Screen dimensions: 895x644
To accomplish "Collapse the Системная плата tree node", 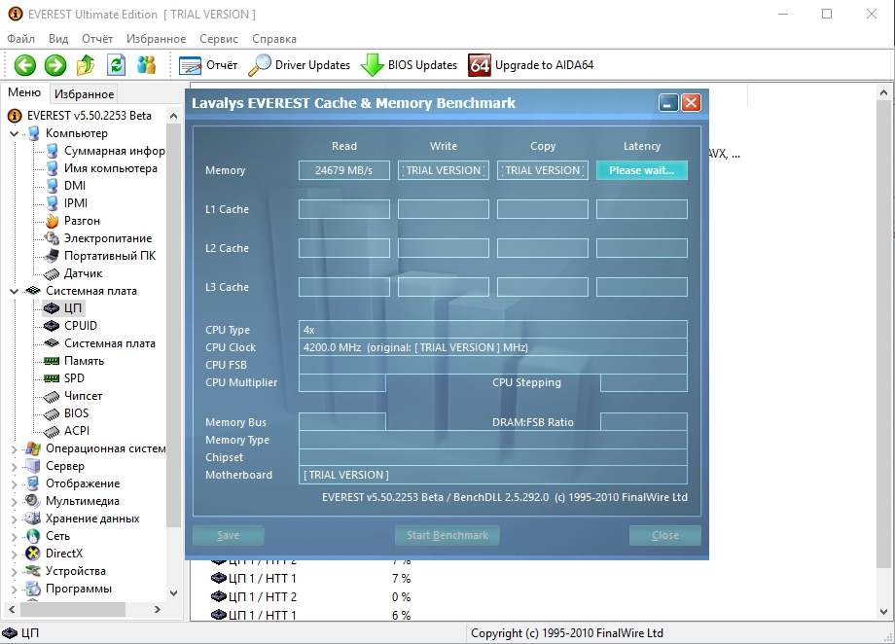I will [x=15, y=291].
